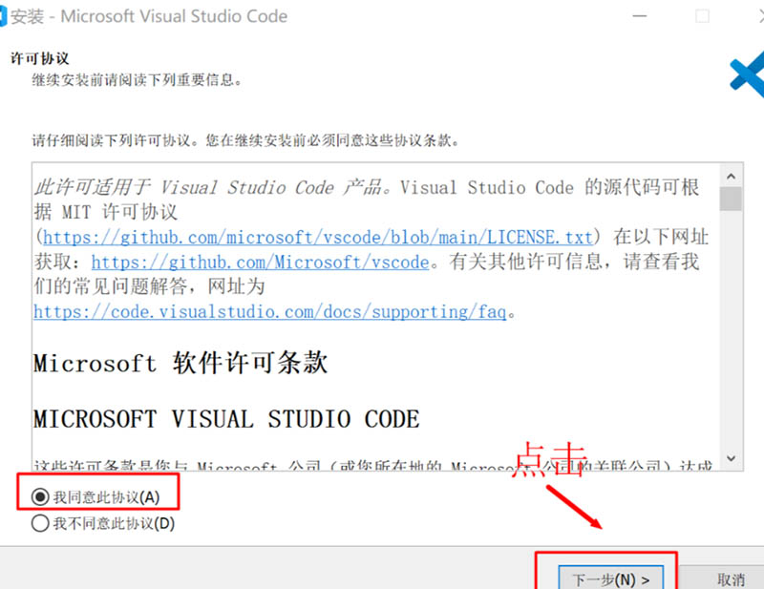The image size is (764, 589).
Task: Click the scrollbar thumb
Action: [732, 200]
